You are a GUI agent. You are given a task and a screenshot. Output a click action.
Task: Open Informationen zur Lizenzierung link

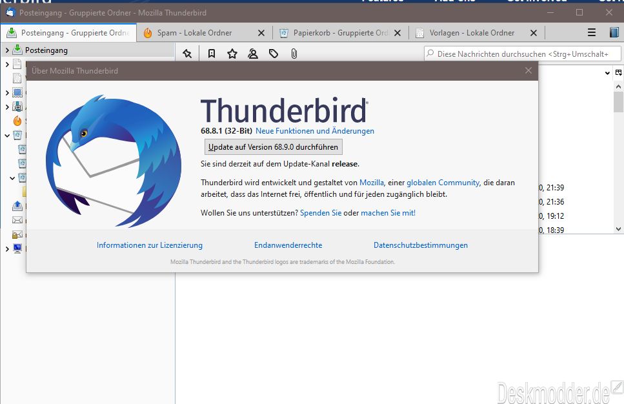pyautogui.click(x=150, y=245)
